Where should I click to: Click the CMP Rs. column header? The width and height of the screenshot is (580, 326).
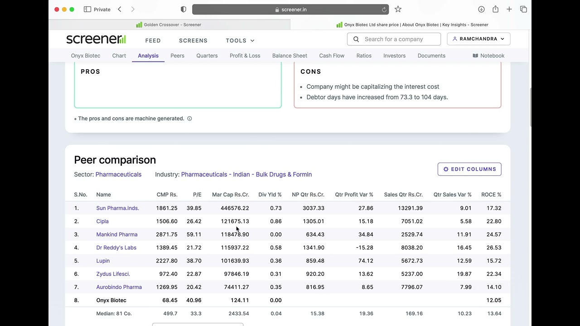pos(167,195)
